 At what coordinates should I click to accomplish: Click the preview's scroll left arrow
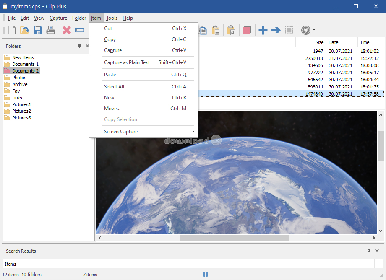pos(100,238)
